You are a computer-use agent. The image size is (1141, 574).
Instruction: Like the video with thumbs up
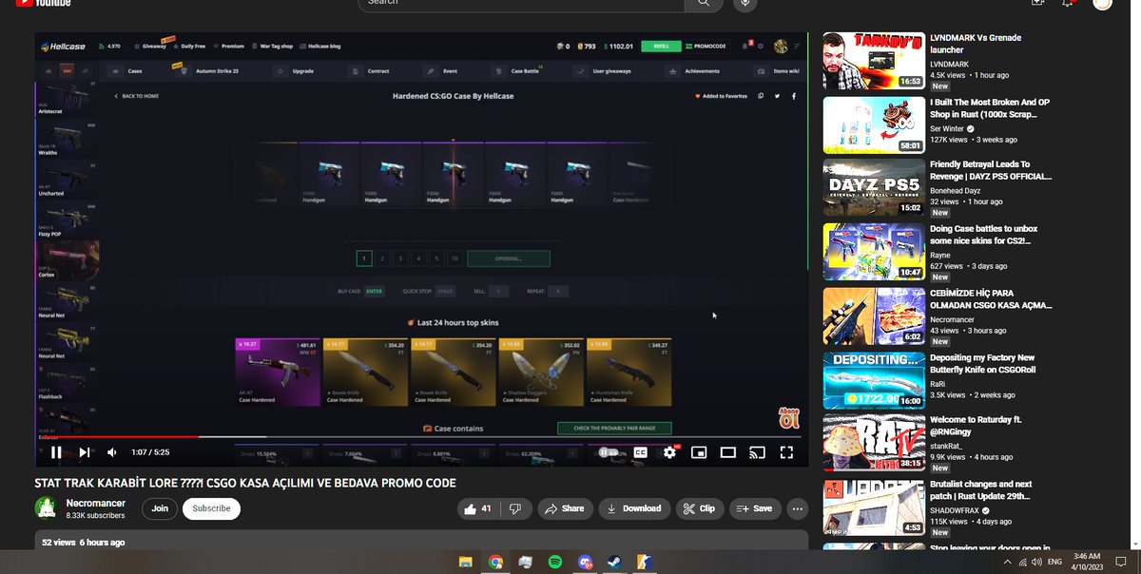point(478,508)
